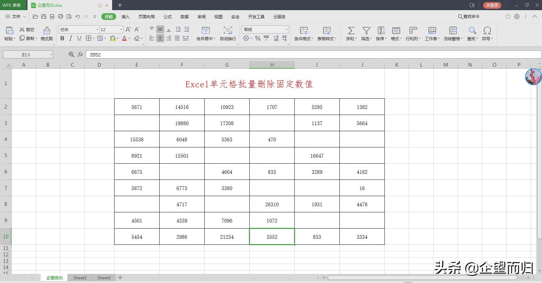Click the eraser clear icon
Viewport: 542px width, 283px height.
click(137, 39)
